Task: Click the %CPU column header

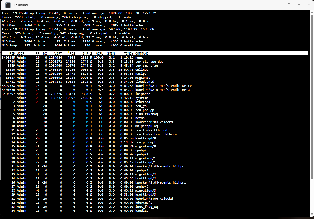Action: 100,53
